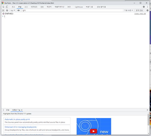This screenshot has width=151, height=136.
Task: Maximize the DevTools window
Action: tap(140, 3)
